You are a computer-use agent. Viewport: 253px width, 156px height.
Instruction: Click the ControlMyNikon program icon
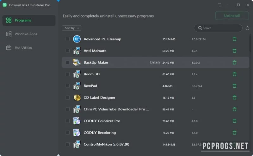click(x=77, y=144)
